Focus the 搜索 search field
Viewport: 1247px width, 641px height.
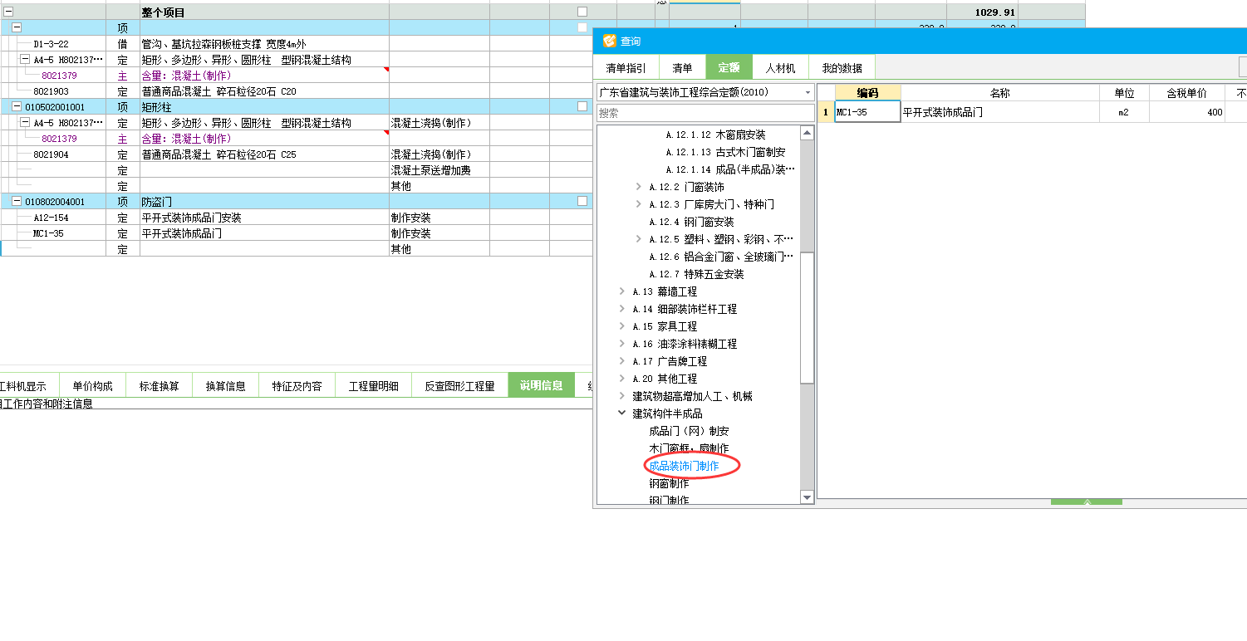point(705,113)
